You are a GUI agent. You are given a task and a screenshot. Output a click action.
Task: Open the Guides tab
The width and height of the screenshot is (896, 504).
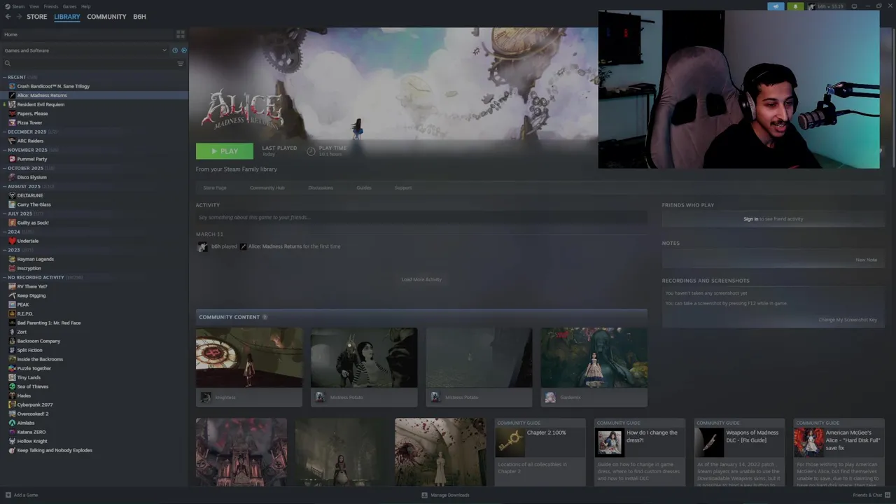[364, 188]
